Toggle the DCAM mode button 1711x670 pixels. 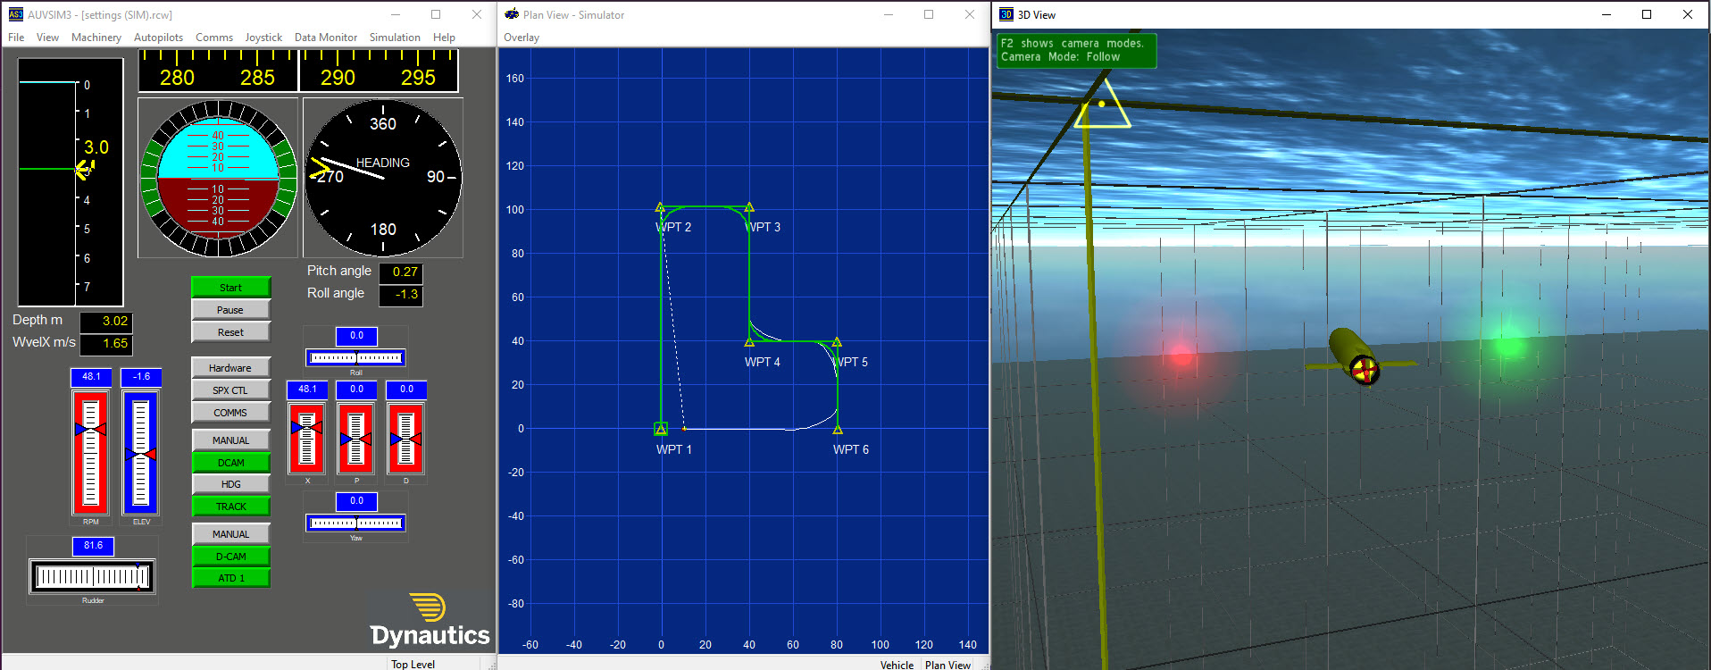point(230,463)
